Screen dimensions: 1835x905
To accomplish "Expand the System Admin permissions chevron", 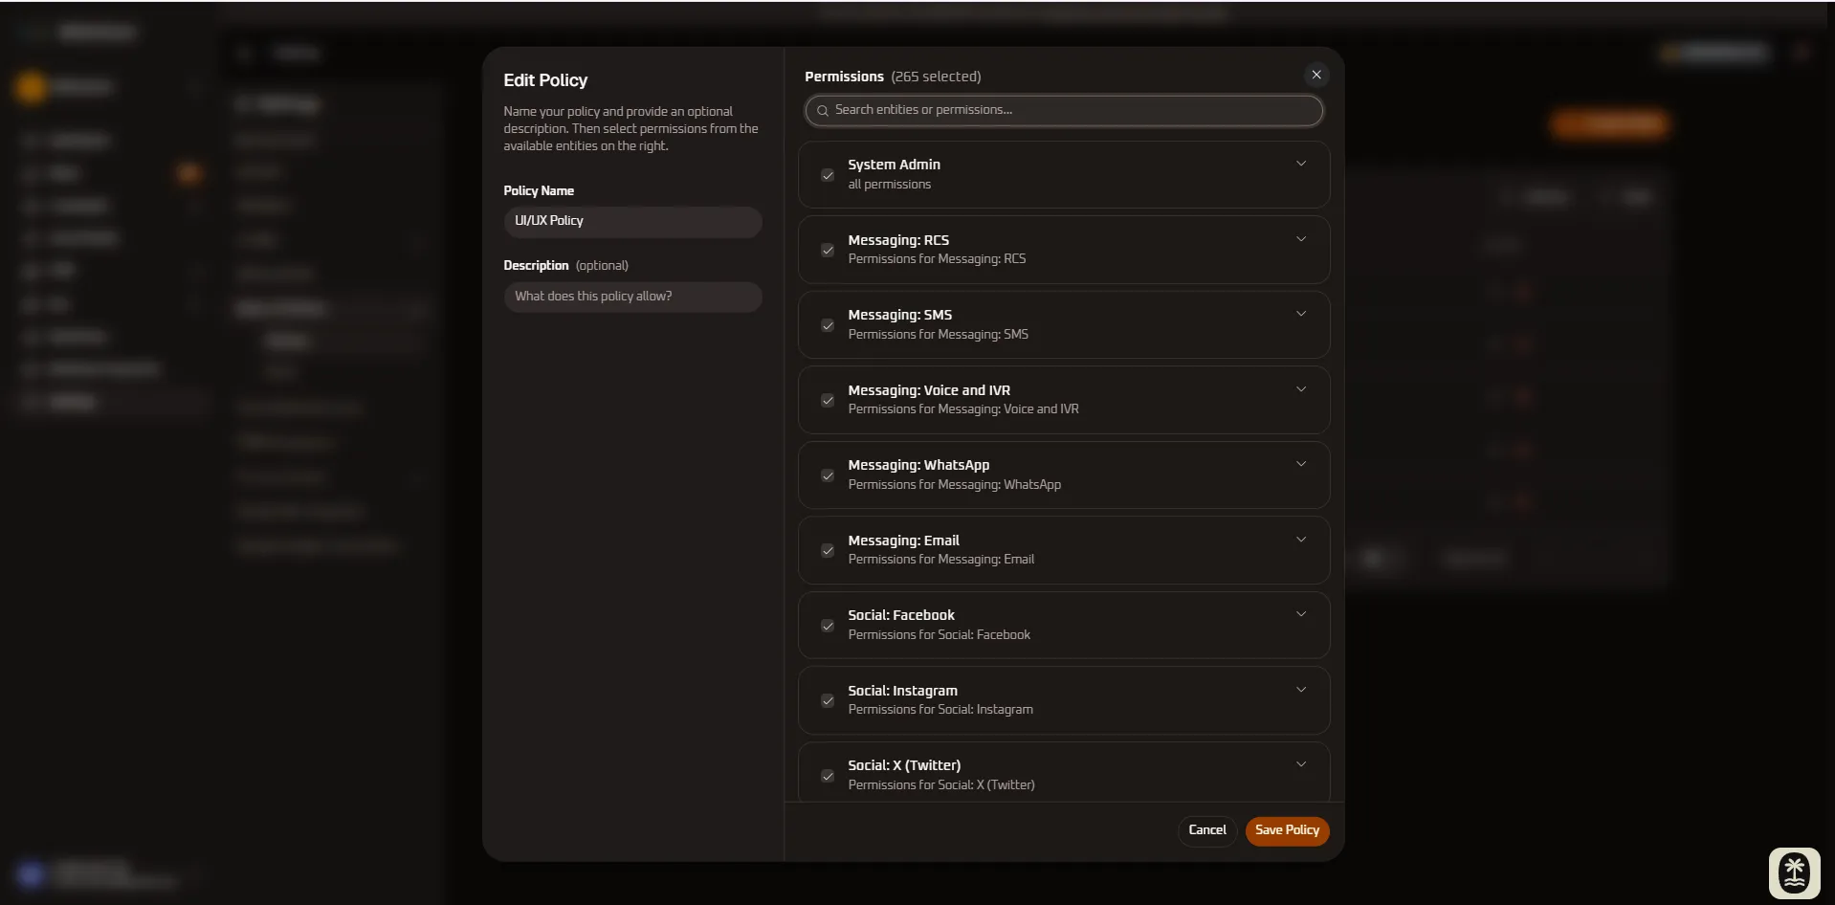I will tap(1301, 164).
